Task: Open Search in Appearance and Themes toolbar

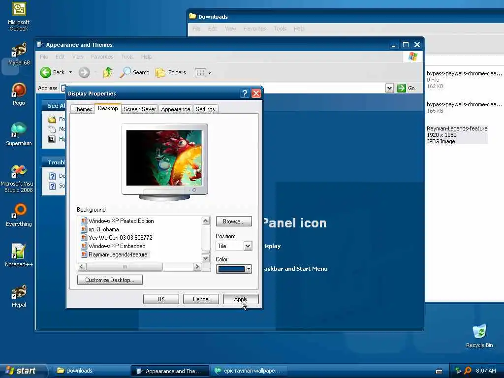Action: (134, 72)
